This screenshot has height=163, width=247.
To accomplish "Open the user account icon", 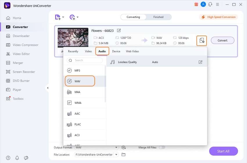I will (x=203, y=4).
